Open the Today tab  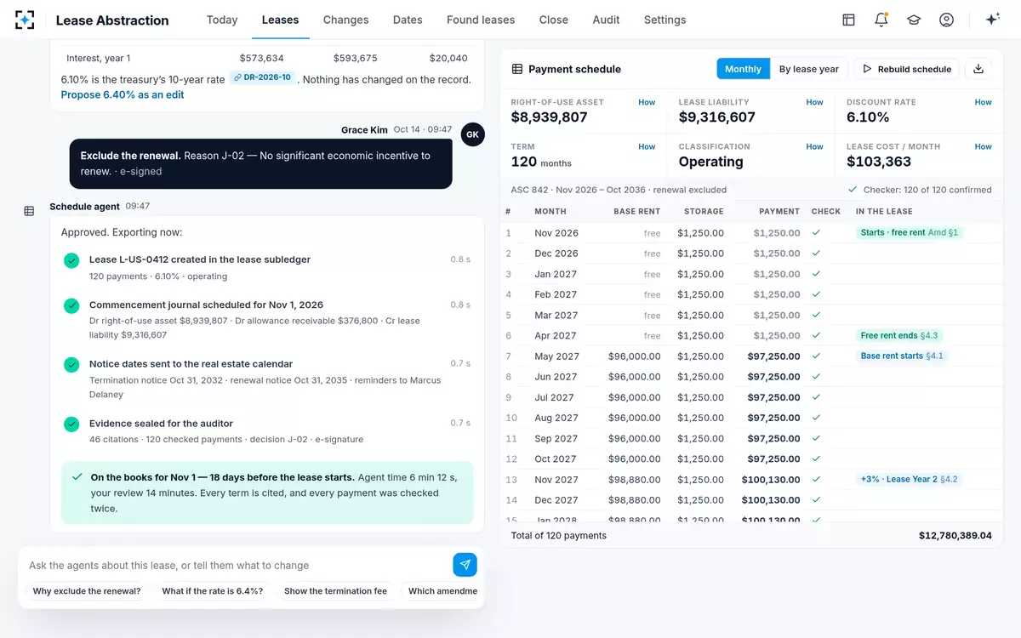pyautogui.click(x=222, y=20)
